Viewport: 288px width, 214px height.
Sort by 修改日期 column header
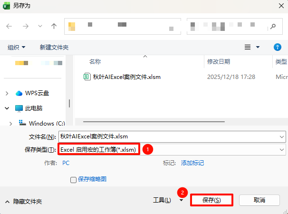pyautogui.click(x=219, y=62)
